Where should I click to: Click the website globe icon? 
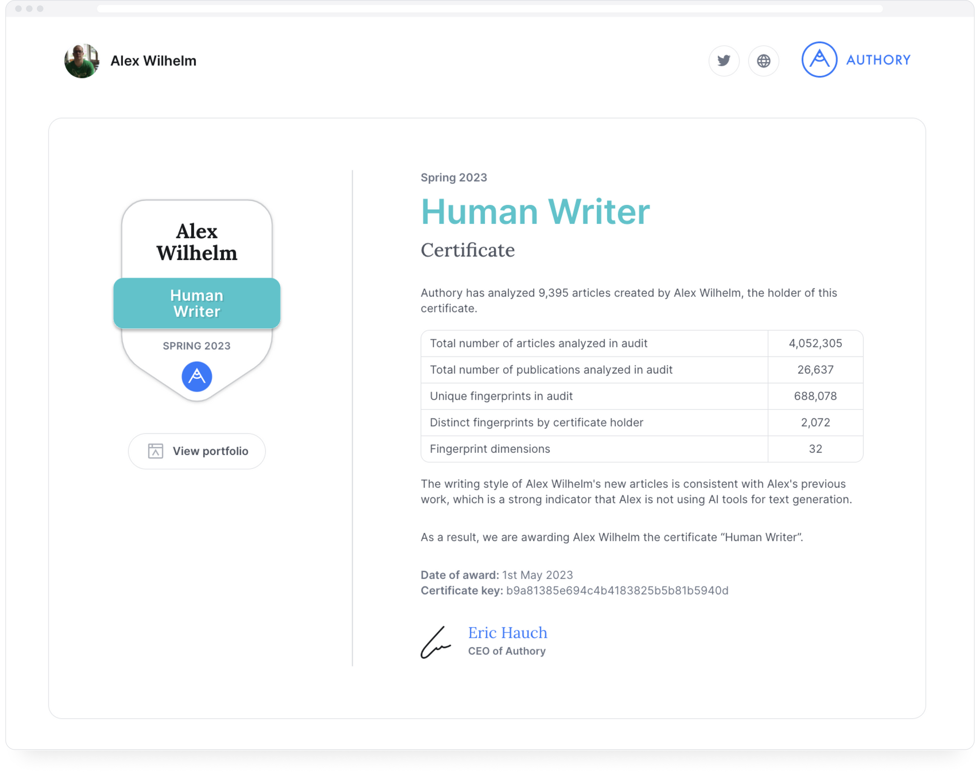(763, 61)
